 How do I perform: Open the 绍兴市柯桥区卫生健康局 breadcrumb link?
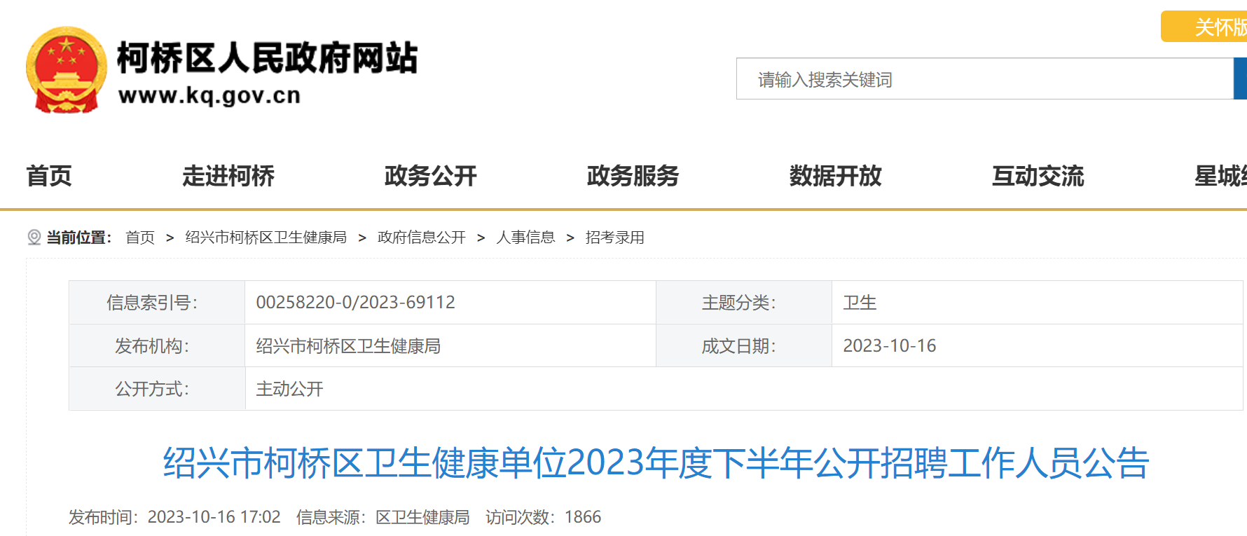pyautogui.click(x=266, y=238)
